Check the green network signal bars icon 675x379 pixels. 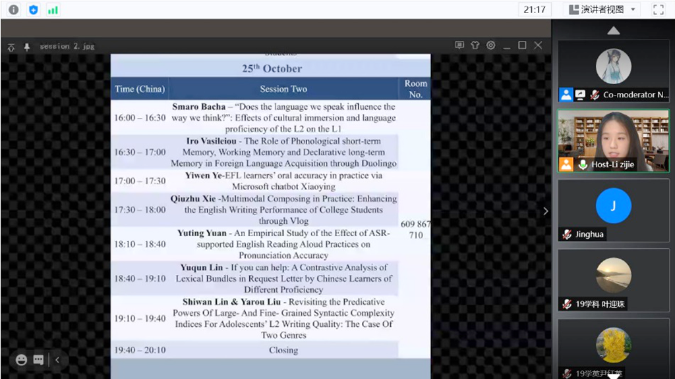coord(53,10)
